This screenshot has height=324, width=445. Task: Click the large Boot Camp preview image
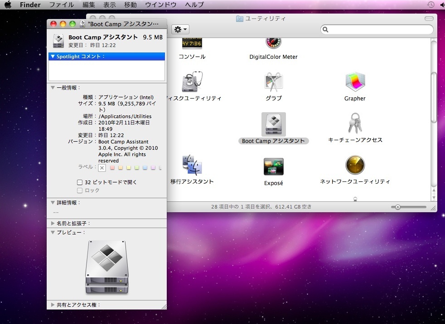click(x=106, y=267)
